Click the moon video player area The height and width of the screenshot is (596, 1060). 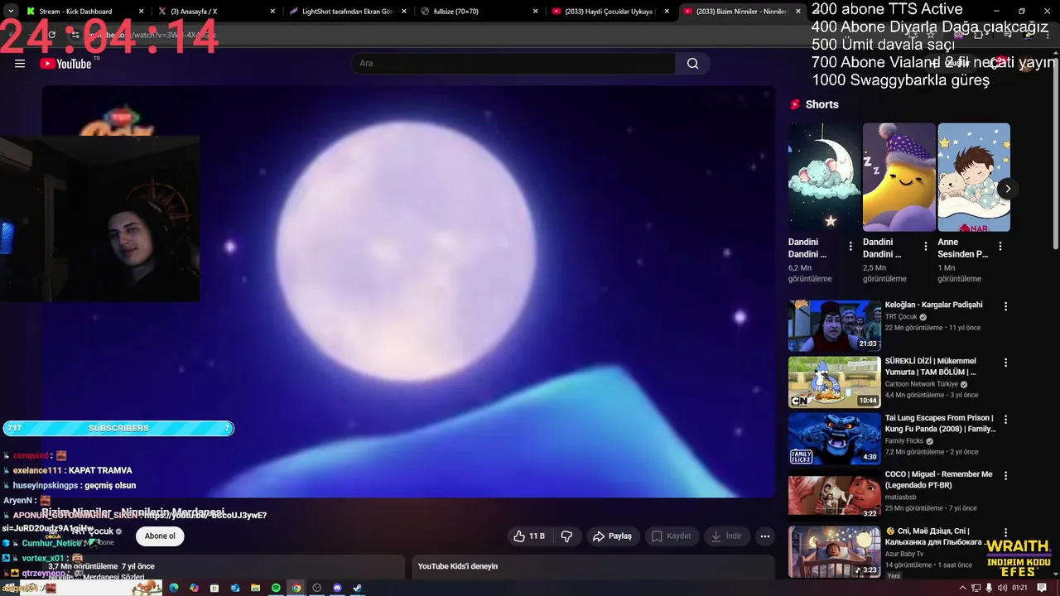[408, 291]
